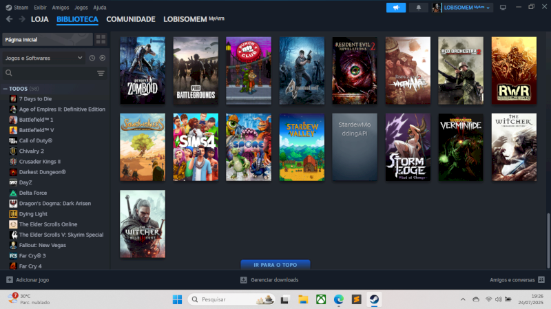Collapse the TODOS category
The height and width of the screenshot is (309, 551).
5,89
